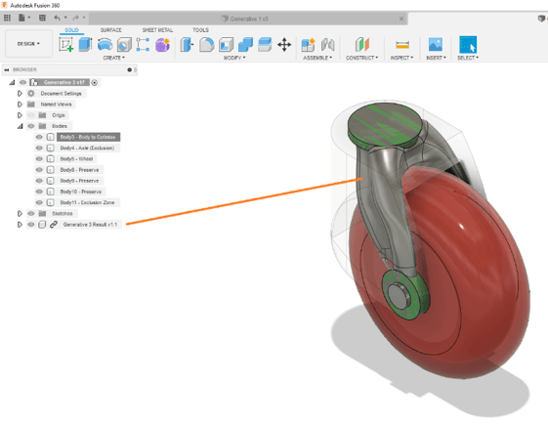Toggle visibility of Body8 - Preserve
This screenshot has width=548, height=426.
(x=39, y=170)
